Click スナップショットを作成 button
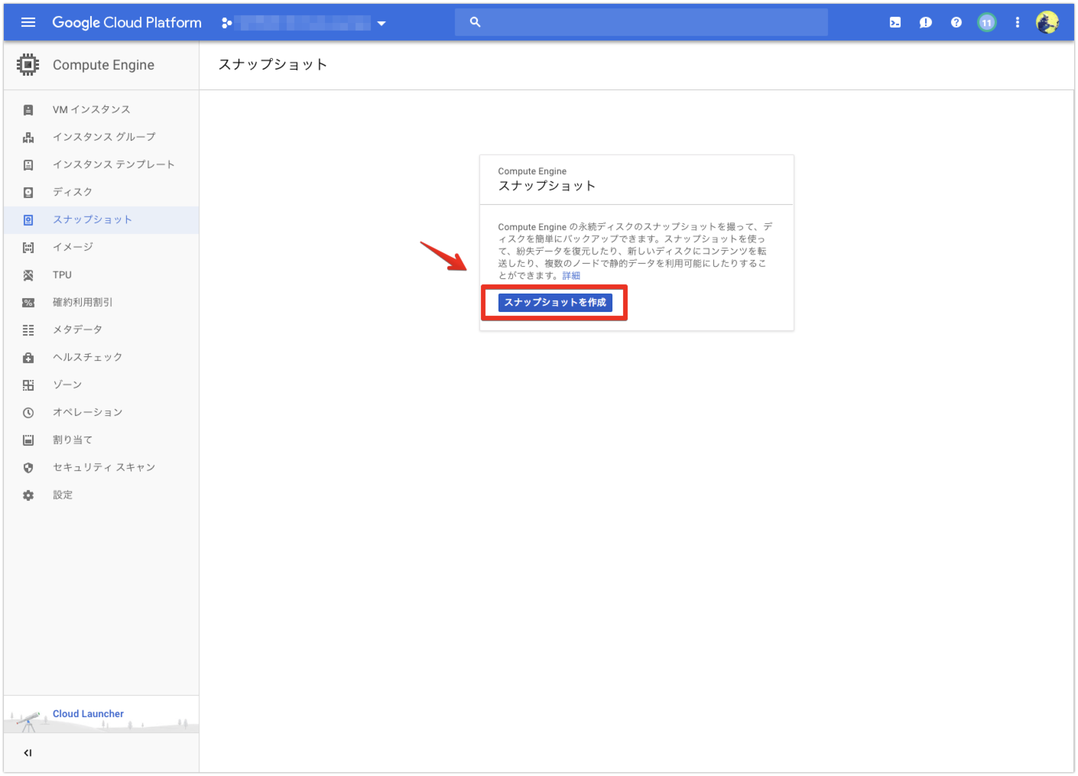 coord(555,303)
